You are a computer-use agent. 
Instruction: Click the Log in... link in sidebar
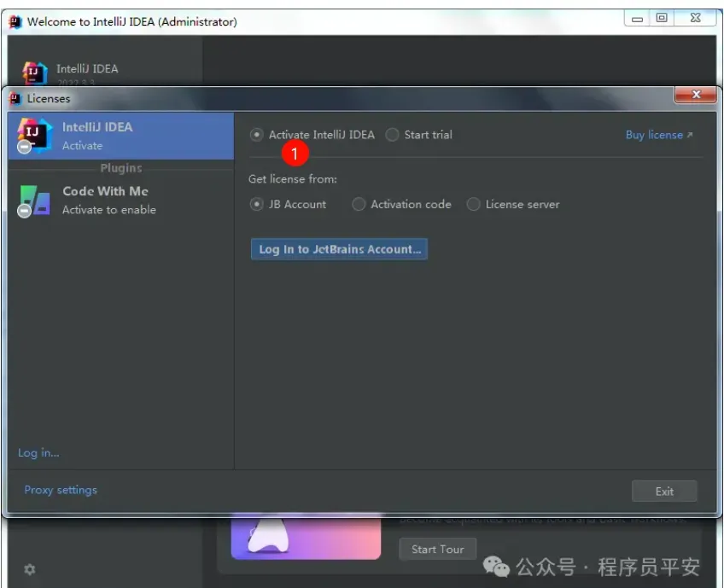(x=38, y=453)
